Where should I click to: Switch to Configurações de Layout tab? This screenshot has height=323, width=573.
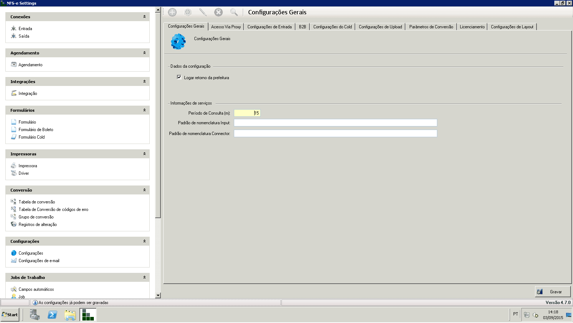512,27
